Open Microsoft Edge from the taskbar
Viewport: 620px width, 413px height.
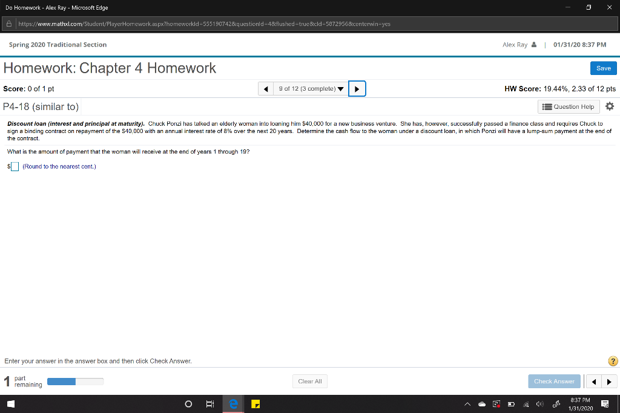(x=232, y=403)
